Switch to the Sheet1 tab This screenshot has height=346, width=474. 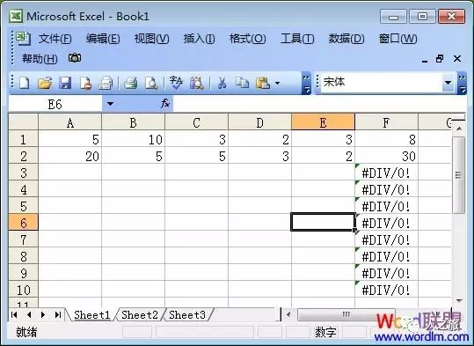(91, 315)
